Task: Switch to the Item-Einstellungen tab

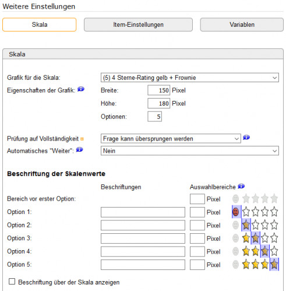Action: pyautogui.click(x=138, y=24)
